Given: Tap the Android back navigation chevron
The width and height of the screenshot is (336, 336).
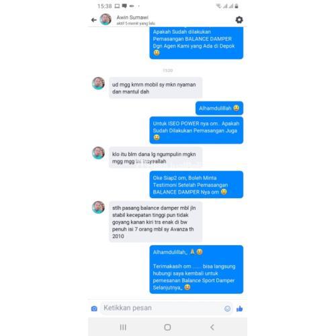Looking at the screenshot, I should [x=212, y=327].
